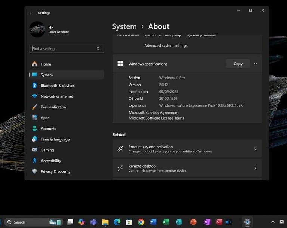The height and width of the screenshot is (228, 287).
Task: Maximize the Settings window
Action: tap(251, 10)
